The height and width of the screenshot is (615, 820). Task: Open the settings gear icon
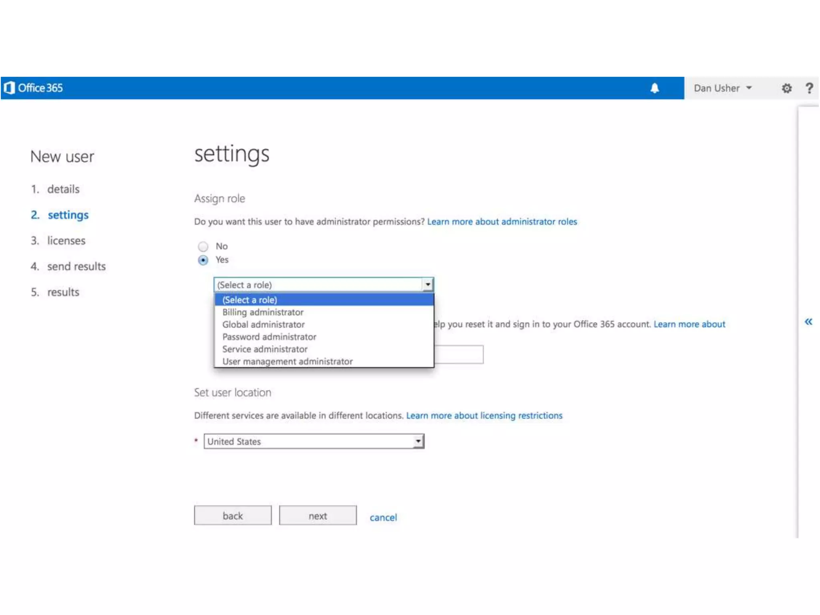[x=786, y=88]
